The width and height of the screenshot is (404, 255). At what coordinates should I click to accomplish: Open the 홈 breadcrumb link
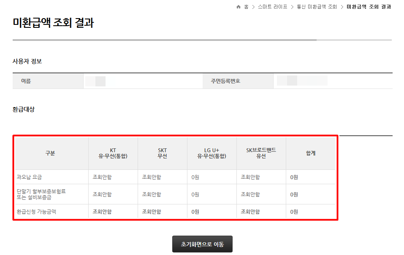[246, 7]
